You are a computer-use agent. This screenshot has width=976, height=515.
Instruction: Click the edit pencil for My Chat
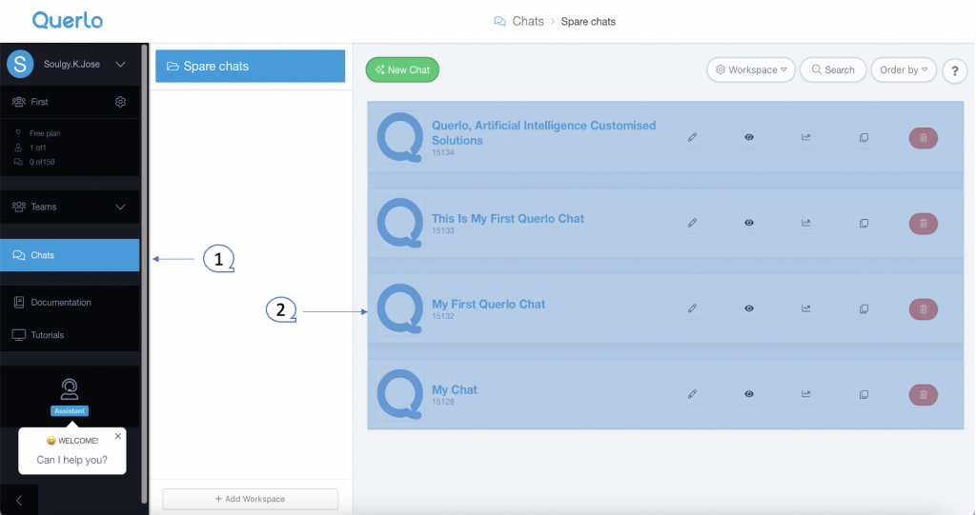point(692,394)
